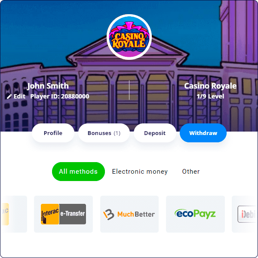This screenshot has height=258, width=258.
Task: Open the Bonuses tab
Action: [104, 133]
